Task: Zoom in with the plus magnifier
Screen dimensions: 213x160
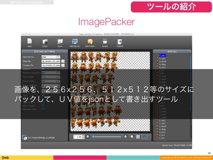Action: 126,137
